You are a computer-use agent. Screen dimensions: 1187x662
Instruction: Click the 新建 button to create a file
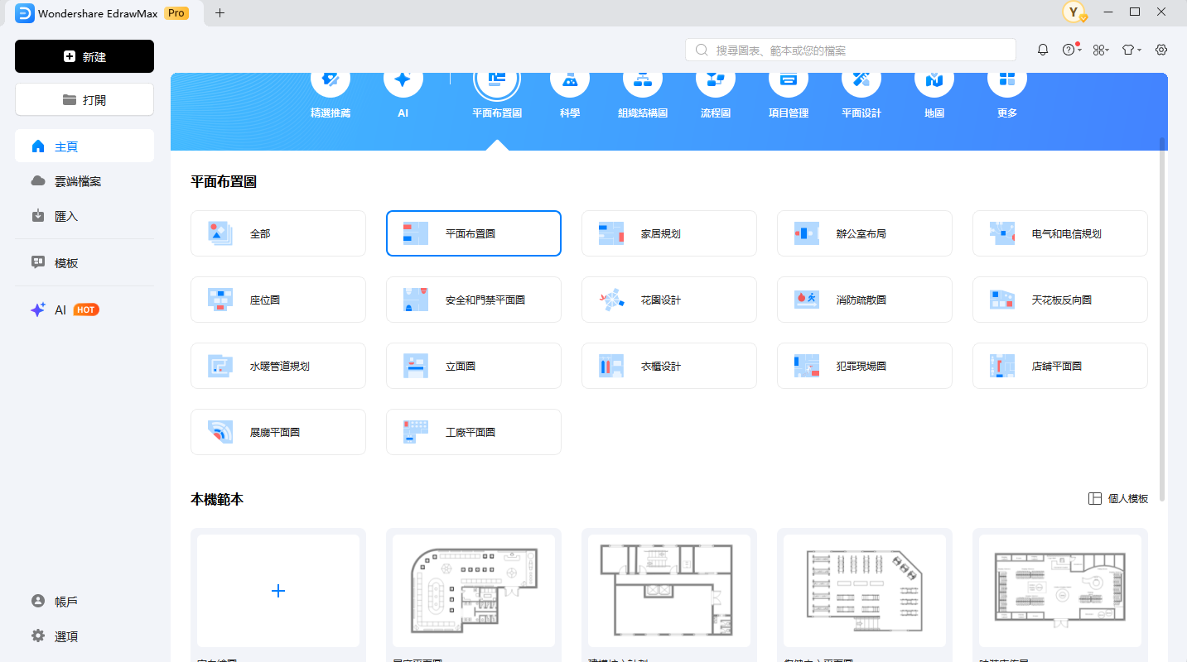84,56
